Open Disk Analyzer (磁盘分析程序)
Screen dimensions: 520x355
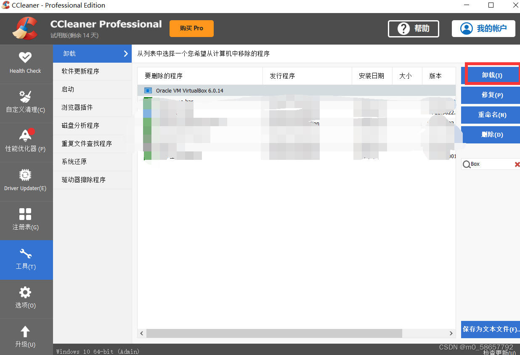pyautogui.click(x=92, y=126)
